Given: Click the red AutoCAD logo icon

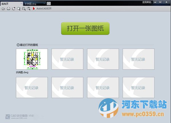Looking at the screenshot, I should tap(34, 9).
